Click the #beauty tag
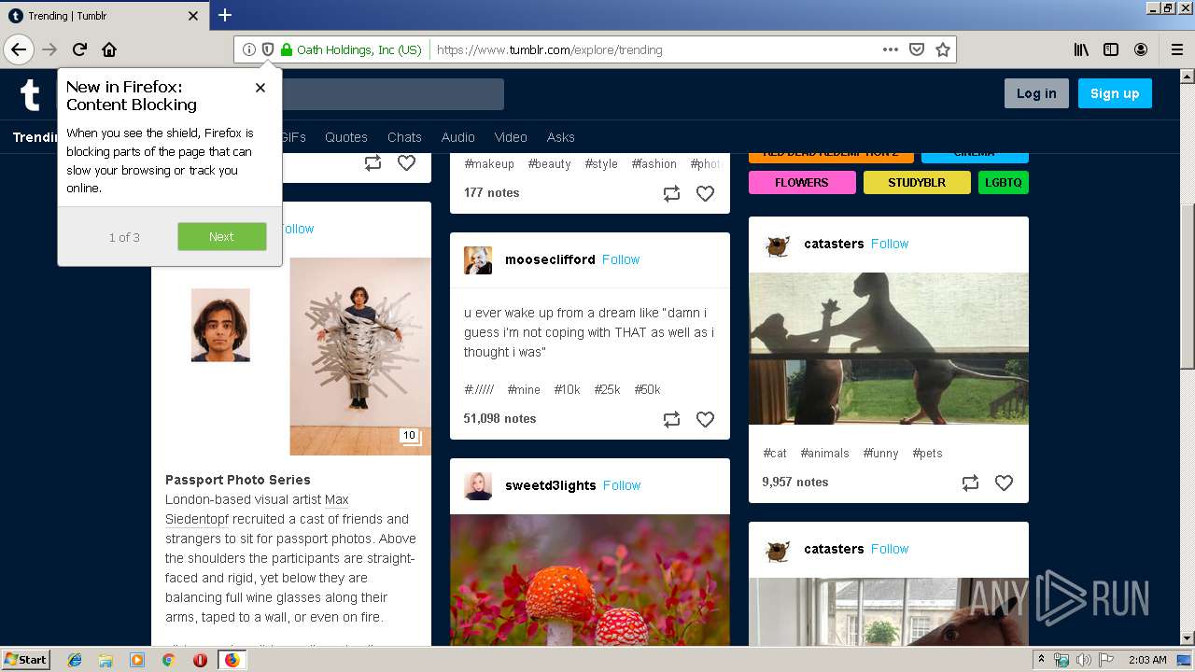 pyautogui.click(x=549, y=163)
